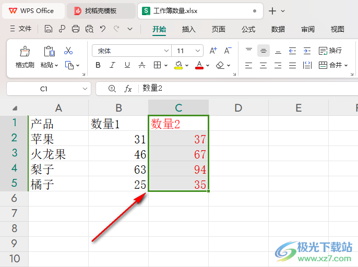Click the Redo arrow
The image size is (358, 267).
[116, 29]
